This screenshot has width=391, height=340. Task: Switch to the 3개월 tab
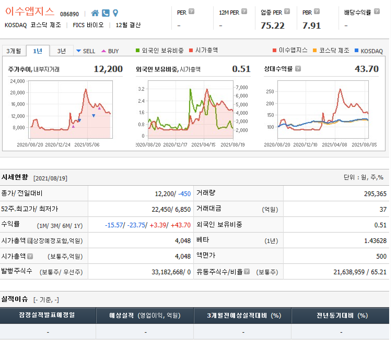[x=14, y=51]
